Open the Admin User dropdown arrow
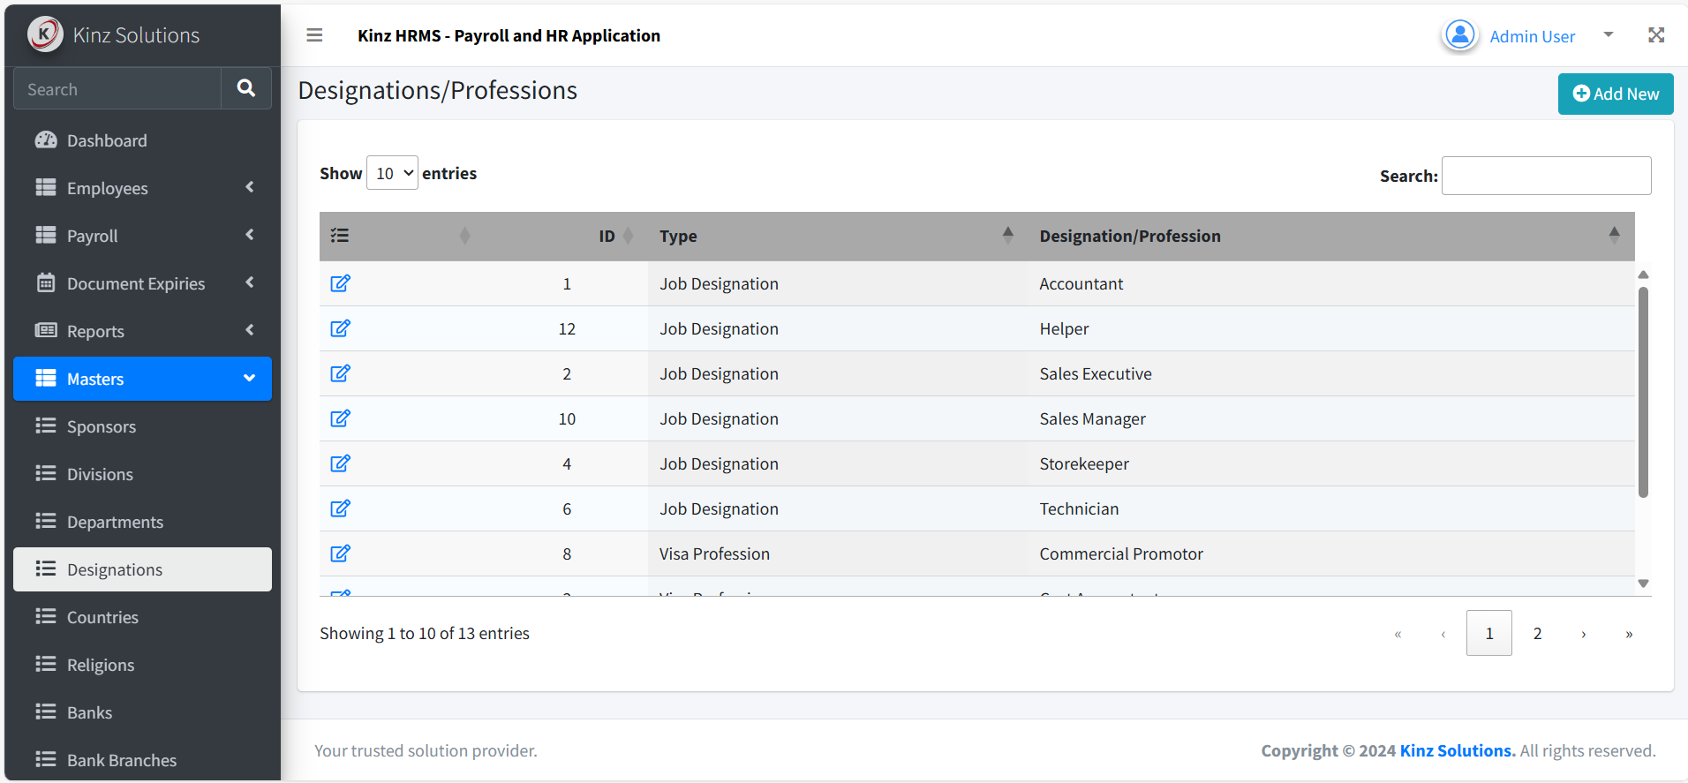 click(1609, 35)
